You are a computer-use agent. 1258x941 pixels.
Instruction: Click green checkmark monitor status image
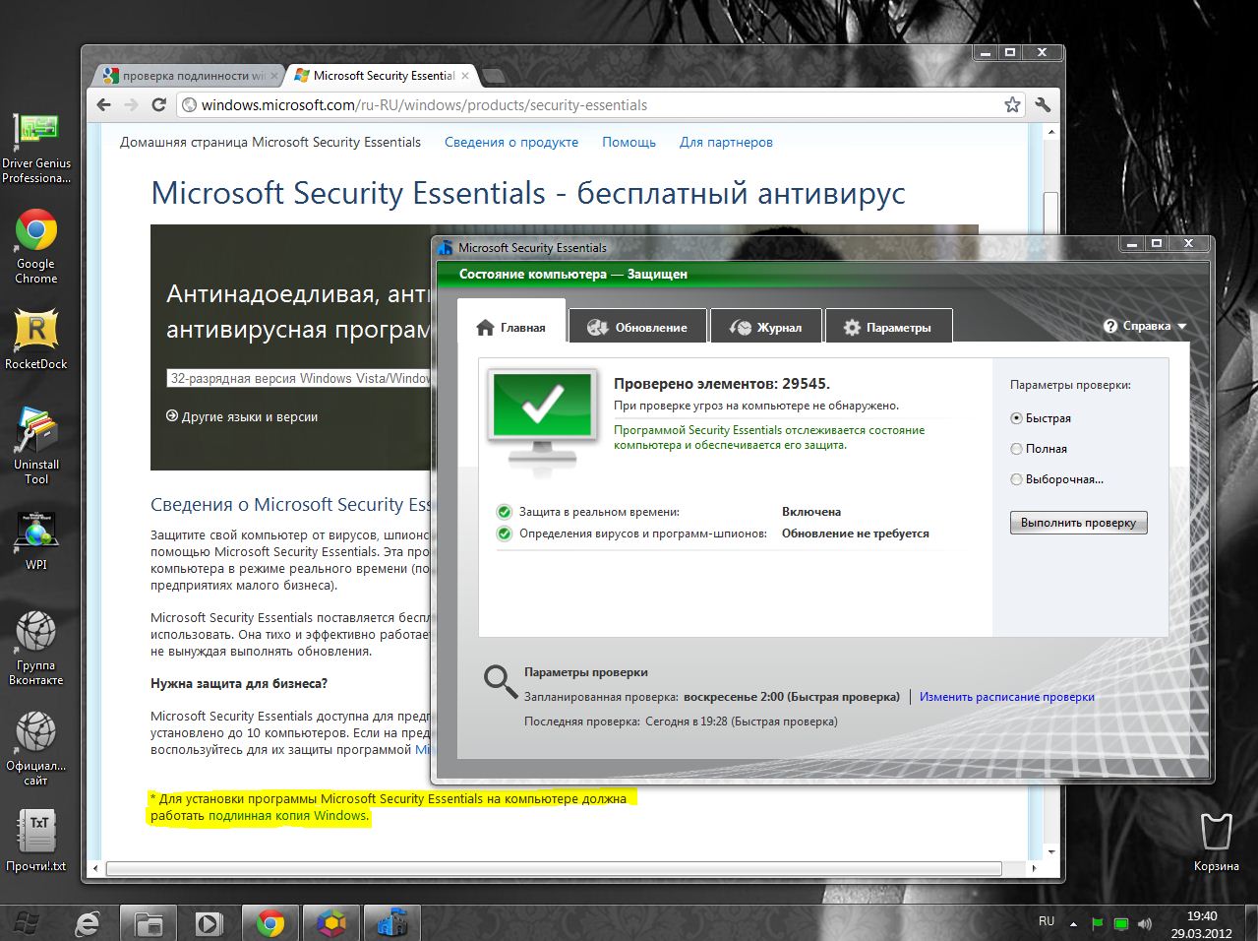[542, 418]
